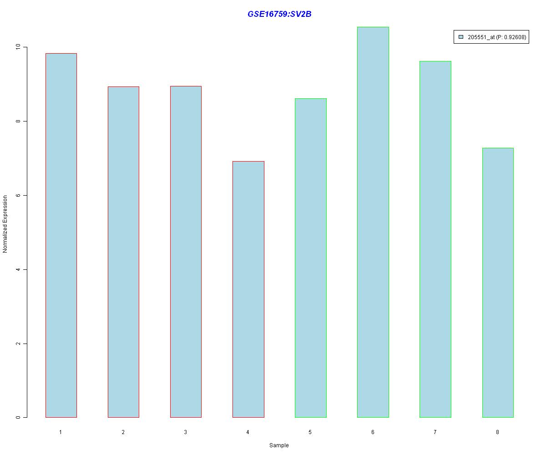Viewport: 546px width, 455px height.
Task: Select the bar for sample 2
Action: (123, 252)
